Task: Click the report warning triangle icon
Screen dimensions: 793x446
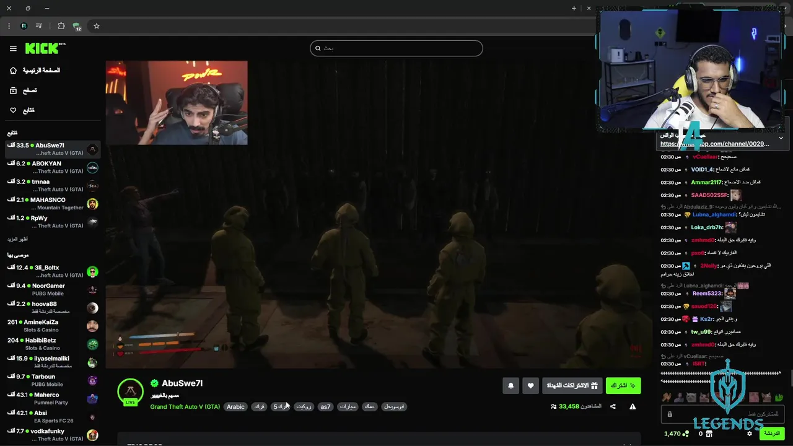Action: point(633,406)
